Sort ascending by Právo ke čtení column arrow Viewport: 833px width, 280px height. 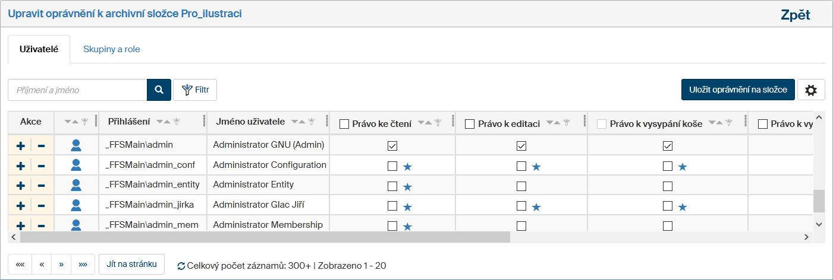click(x=430, y=123)
